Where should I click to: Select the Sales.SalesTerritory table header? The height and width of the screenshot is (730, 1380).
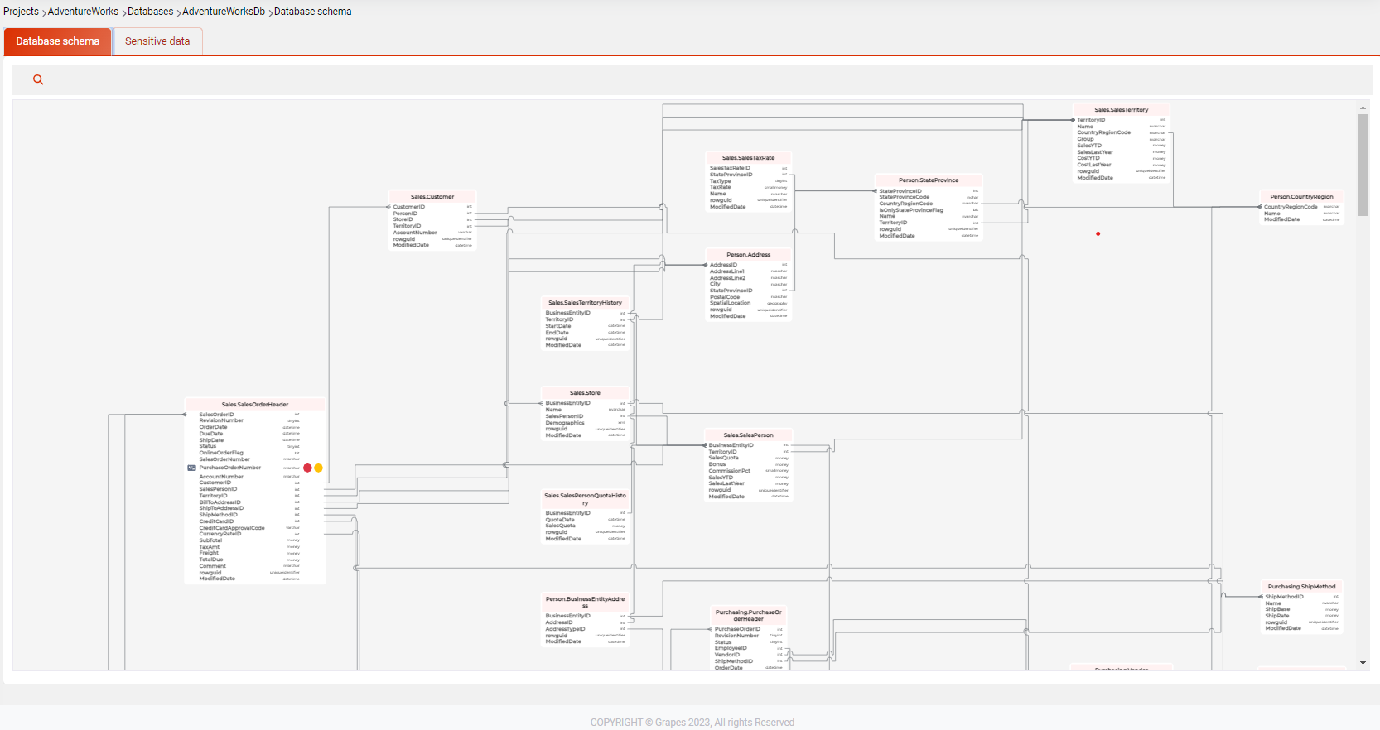1121,110
